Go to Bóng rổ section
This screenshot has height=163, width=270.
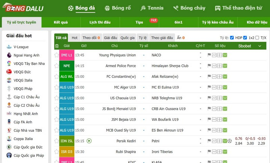[117, 8]
